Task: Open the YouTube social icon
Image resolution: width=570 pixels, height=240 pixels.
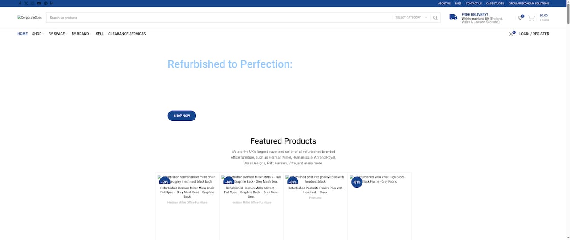Action: tap(39, 3)
